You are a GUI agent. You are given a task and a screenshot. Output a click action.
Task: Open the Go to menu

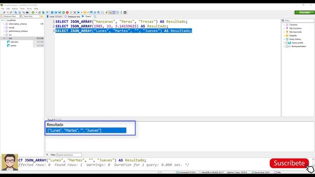(29, 9)
